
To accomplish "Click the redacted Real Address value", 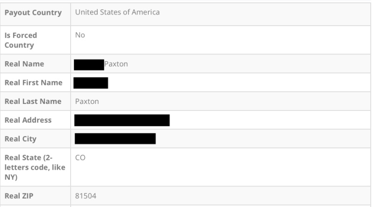I will pyautogui.click(x=122, y=120).
